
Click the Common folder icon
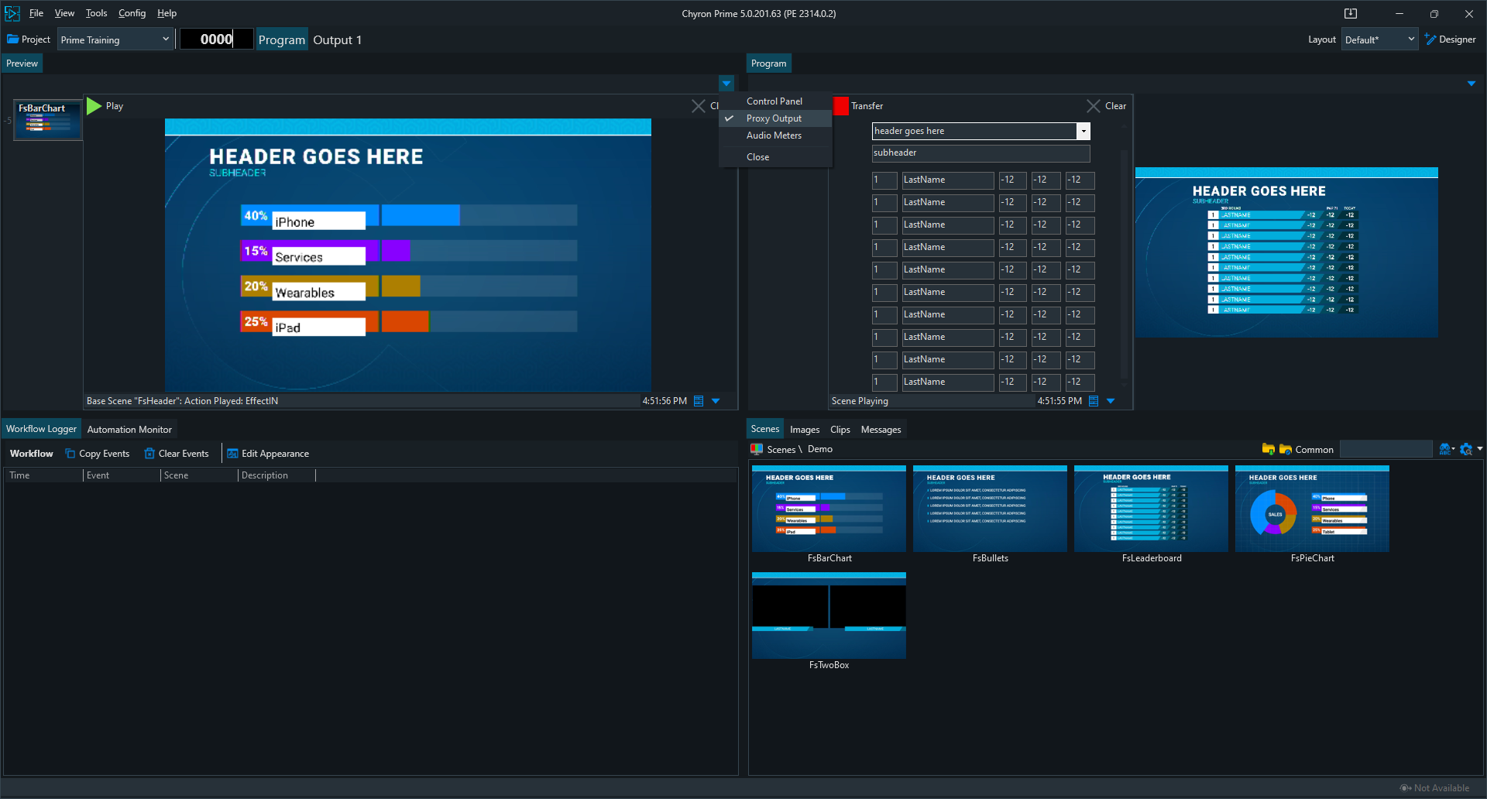coord(1286,449)
